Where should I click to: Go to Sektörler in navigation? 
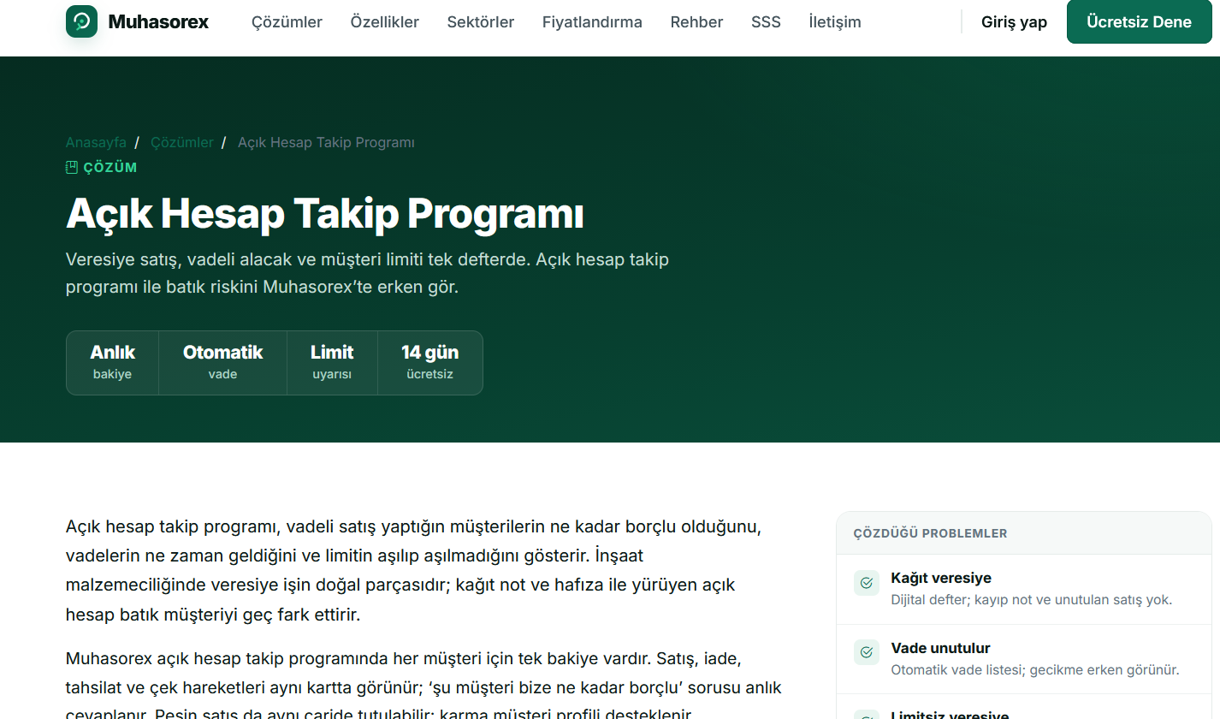click(481, 22)
